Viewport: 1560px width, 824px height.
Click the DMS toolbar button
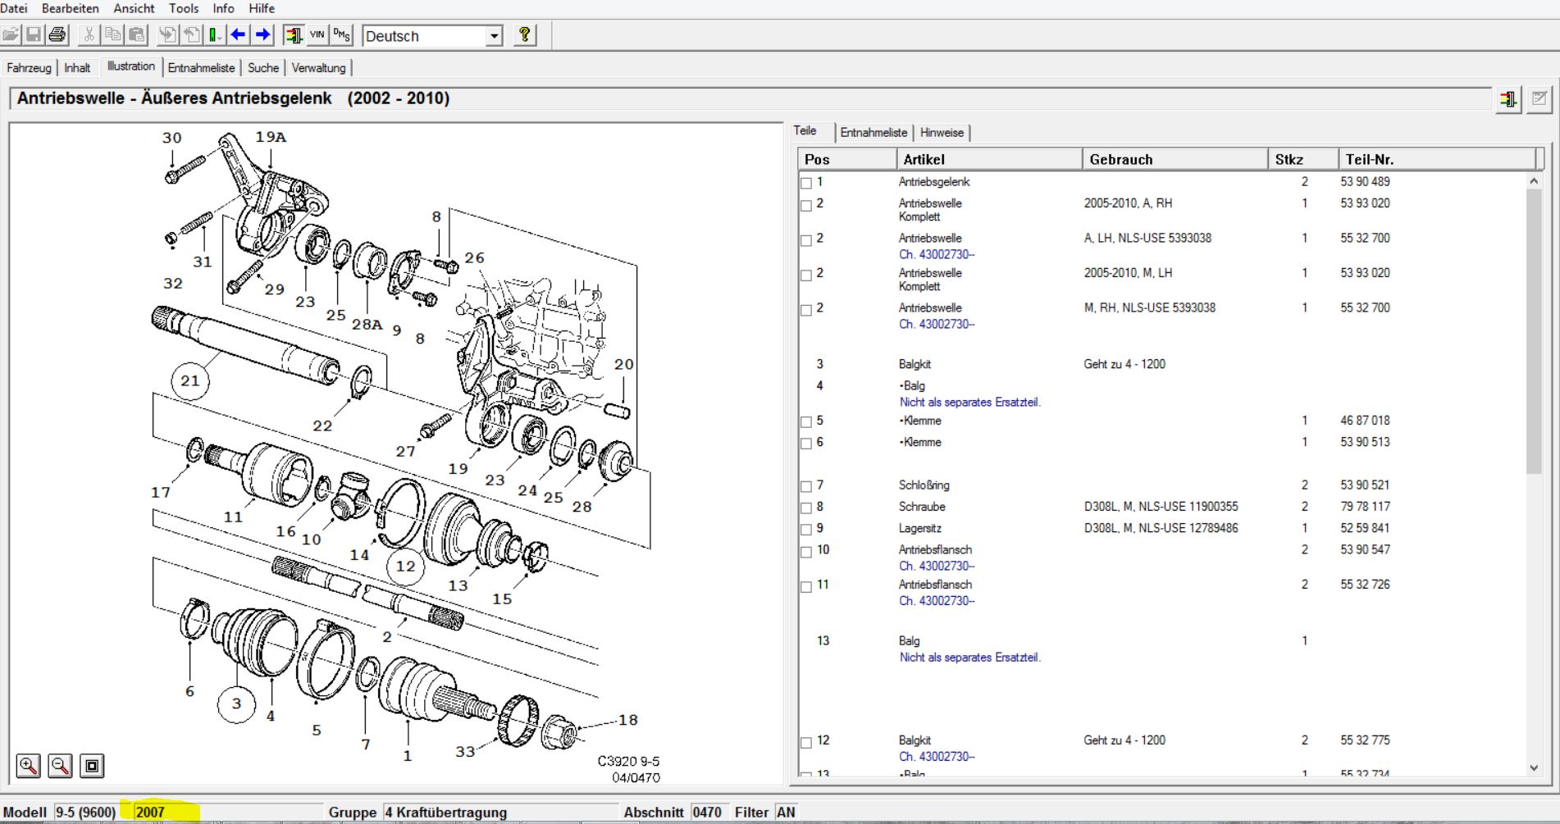tap(341, 35)
